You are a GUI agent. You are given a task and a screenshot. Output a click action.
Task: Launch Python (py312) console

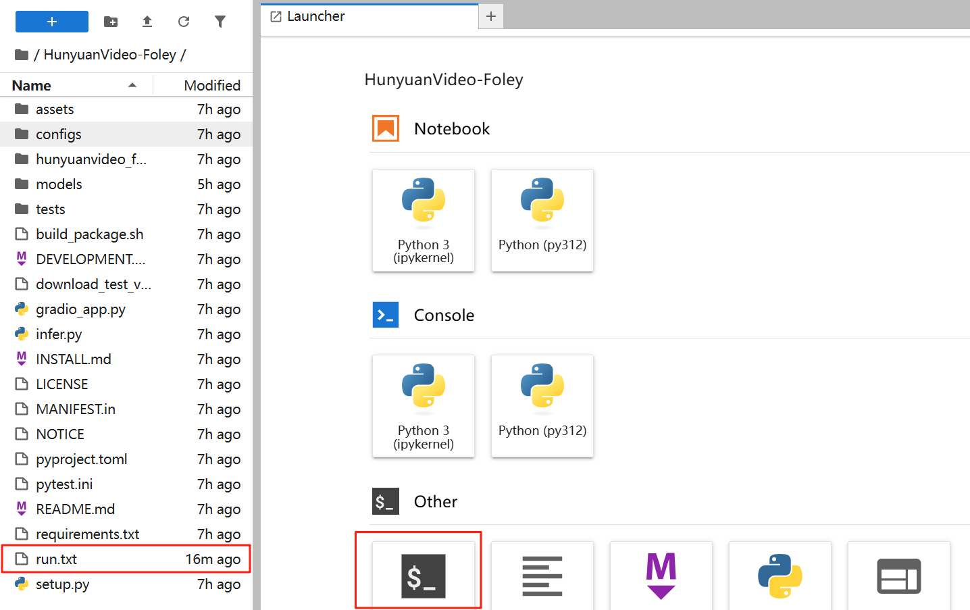(542, 406)
